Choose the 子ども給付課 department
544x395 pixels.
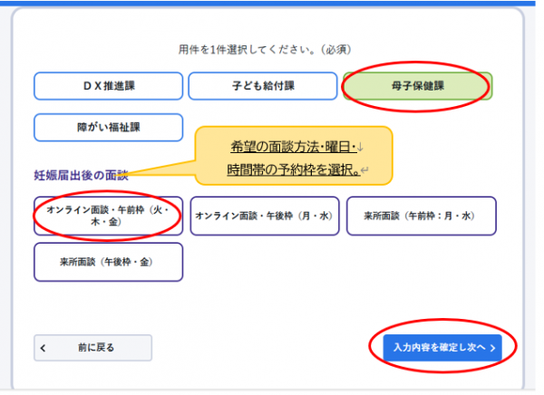click(x=262, y=86)
